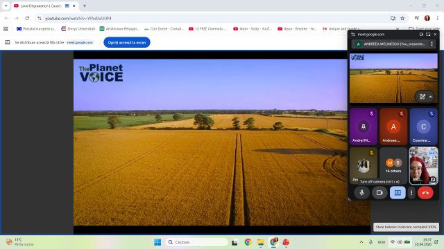Open Google Chrome from the taskbar
444x249 pixels.
coord(248,242)
